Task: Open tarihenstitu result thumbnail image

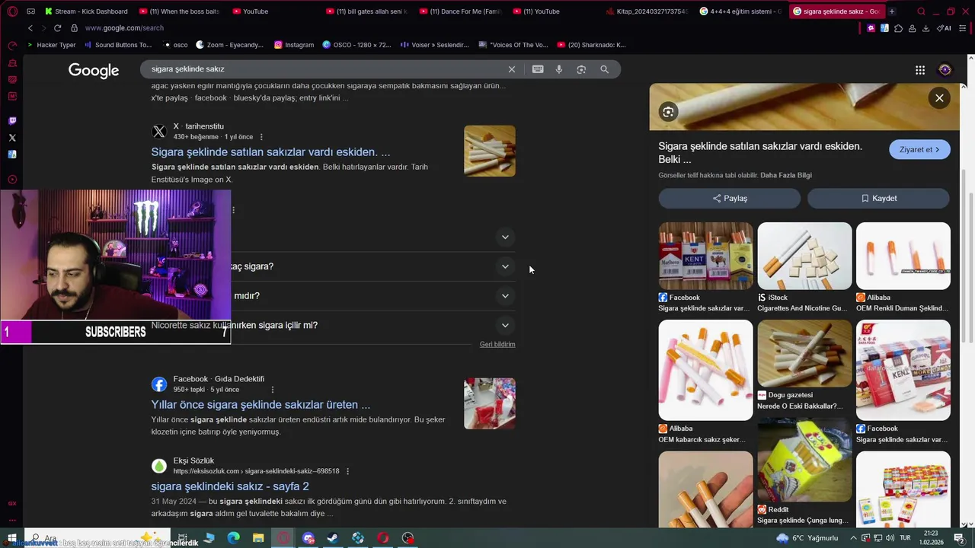Action: click(490, 151)
